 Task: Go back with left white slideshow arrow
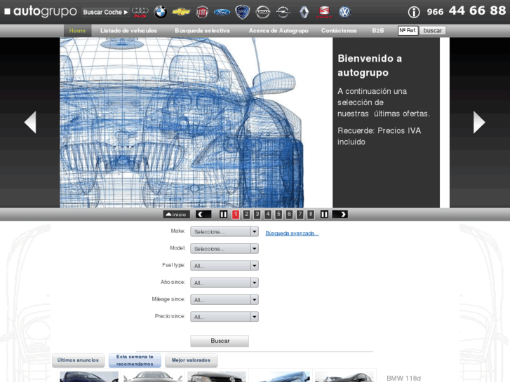click(x=30, y=123)
